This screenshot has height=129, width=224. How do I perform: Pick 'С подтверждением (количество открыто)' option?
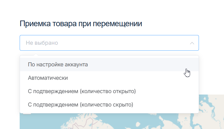pos(82,91)
